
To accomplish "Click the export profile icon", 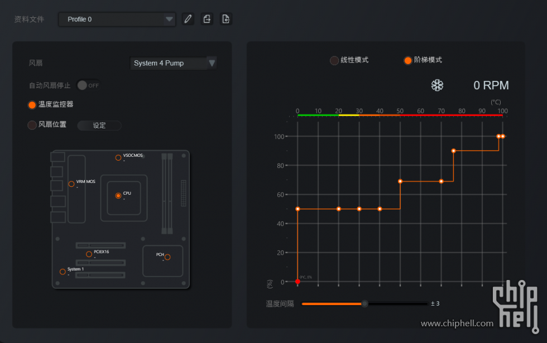I will [207, 19].
